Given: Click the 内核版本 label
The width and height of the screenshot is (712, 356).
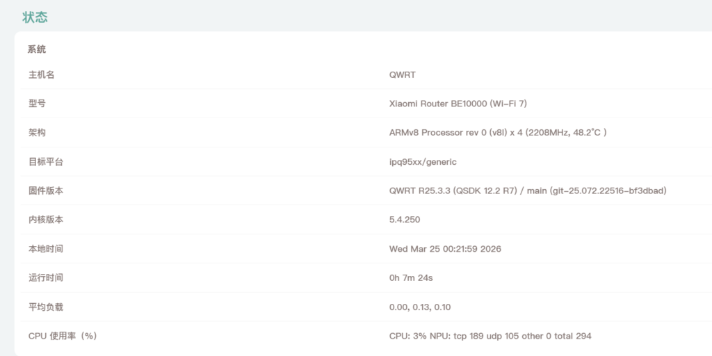Looking at the screenshot, I should (45, 220).
